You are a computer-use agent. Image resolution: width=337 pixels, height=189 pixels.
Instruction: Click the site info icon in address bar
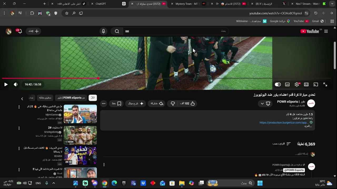306,13
